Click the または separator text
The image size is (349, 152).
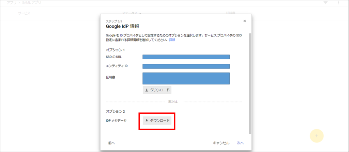coord(173,102)
